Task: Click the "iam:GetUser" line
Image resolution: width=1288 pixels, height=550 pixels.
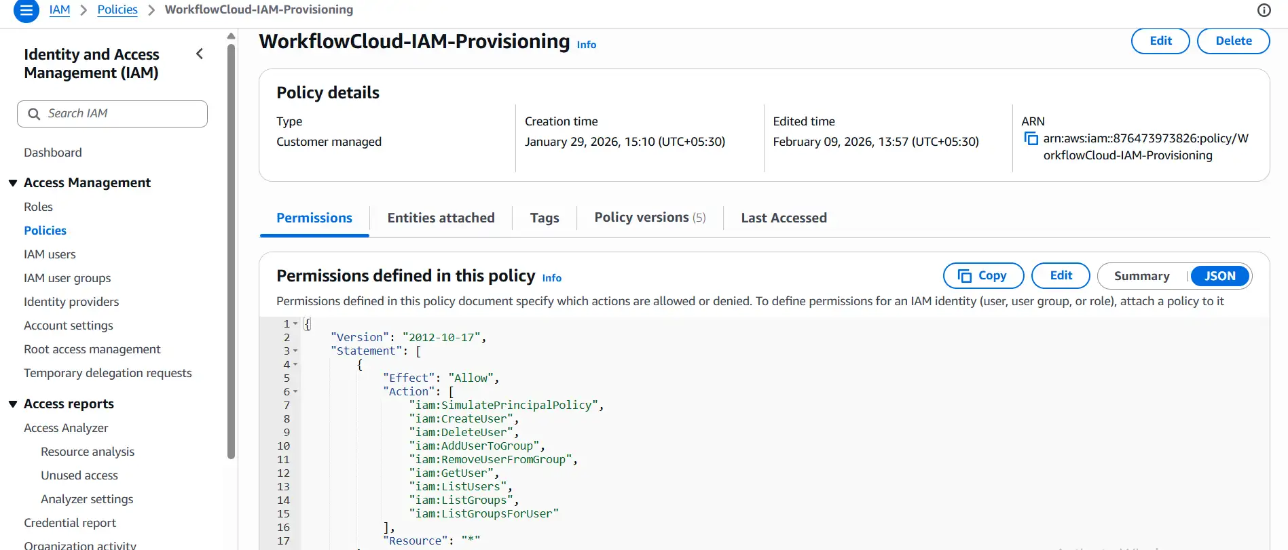Action: (454, 473)
